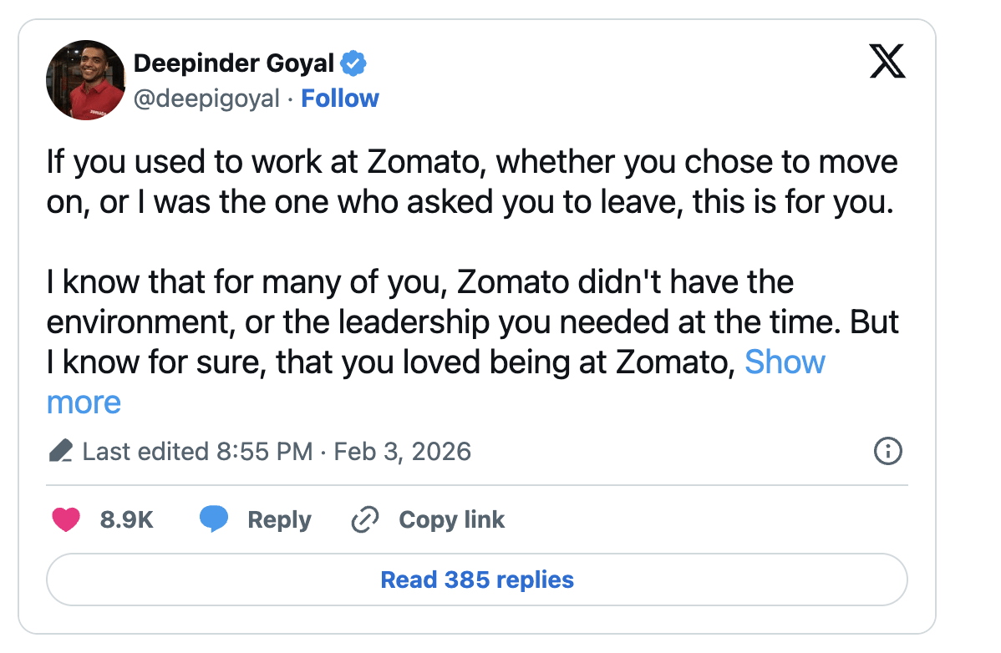Image resolution: width=1001 pixels, height=653 pixels.
Task: Click the 8.9K likes count
Action: point(126,519)
